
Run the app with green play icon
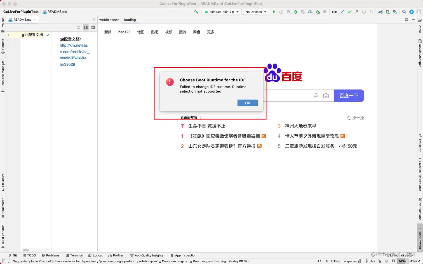pyautogui.click(x=274, y=12)
